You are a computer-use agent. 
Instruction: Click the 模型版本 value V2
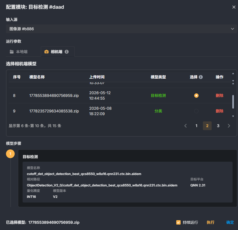[x=55, y=197]
